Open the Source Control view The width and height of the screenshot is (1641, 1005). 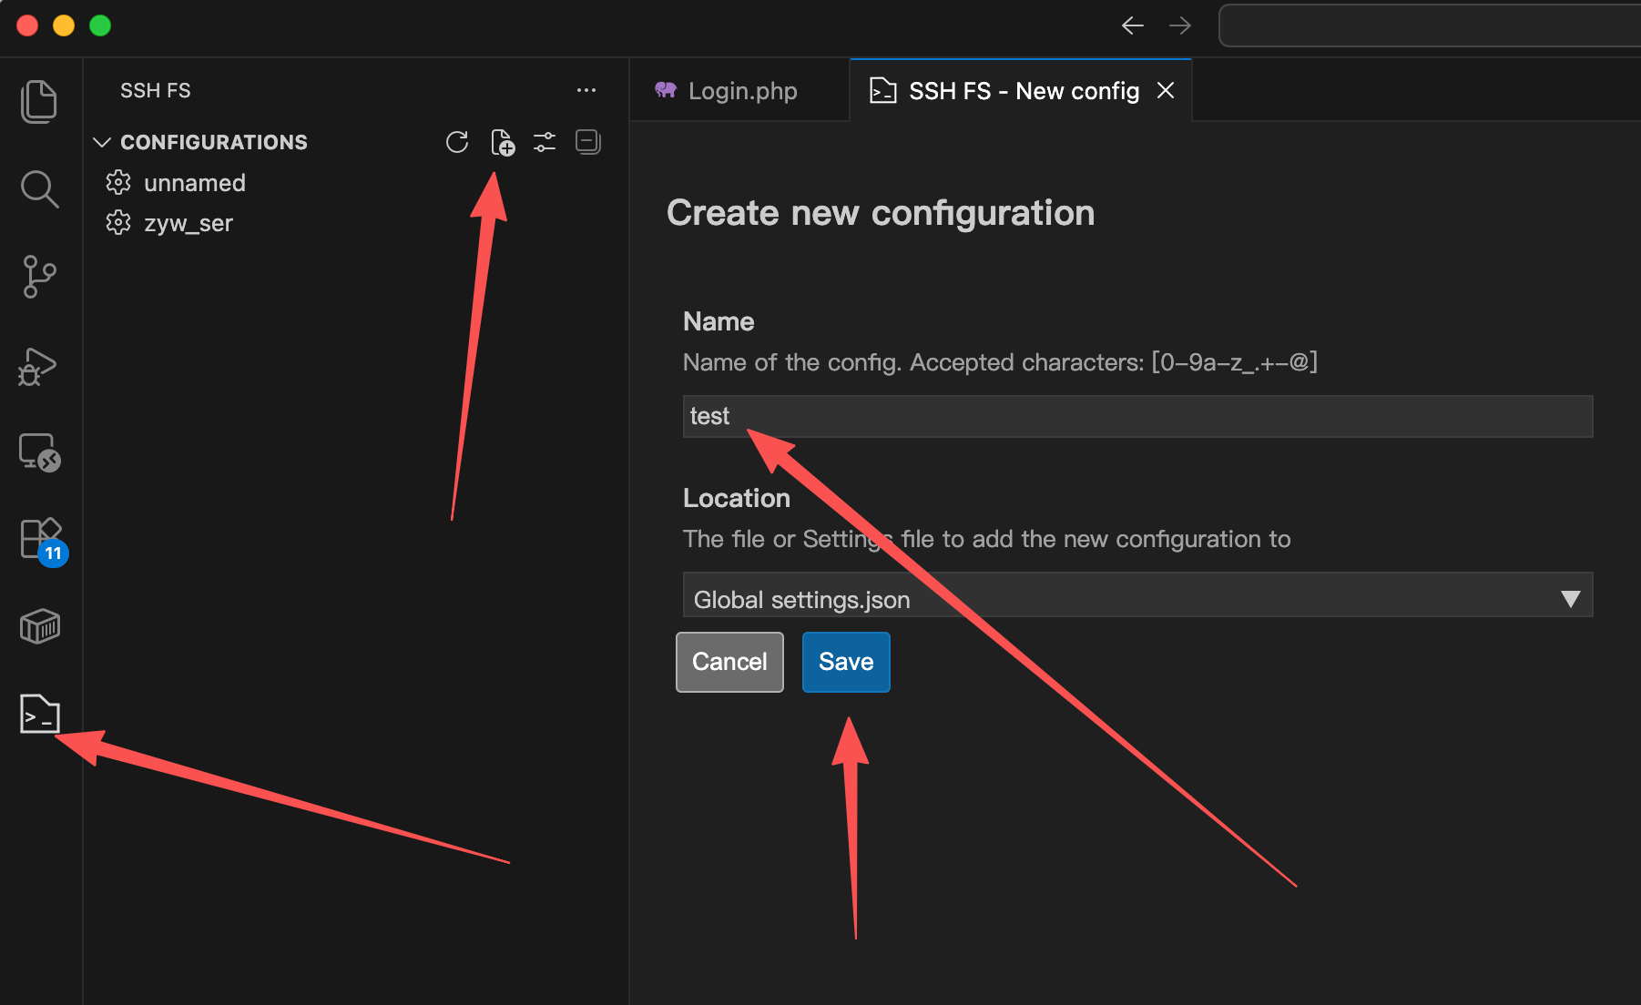(39, 276)
